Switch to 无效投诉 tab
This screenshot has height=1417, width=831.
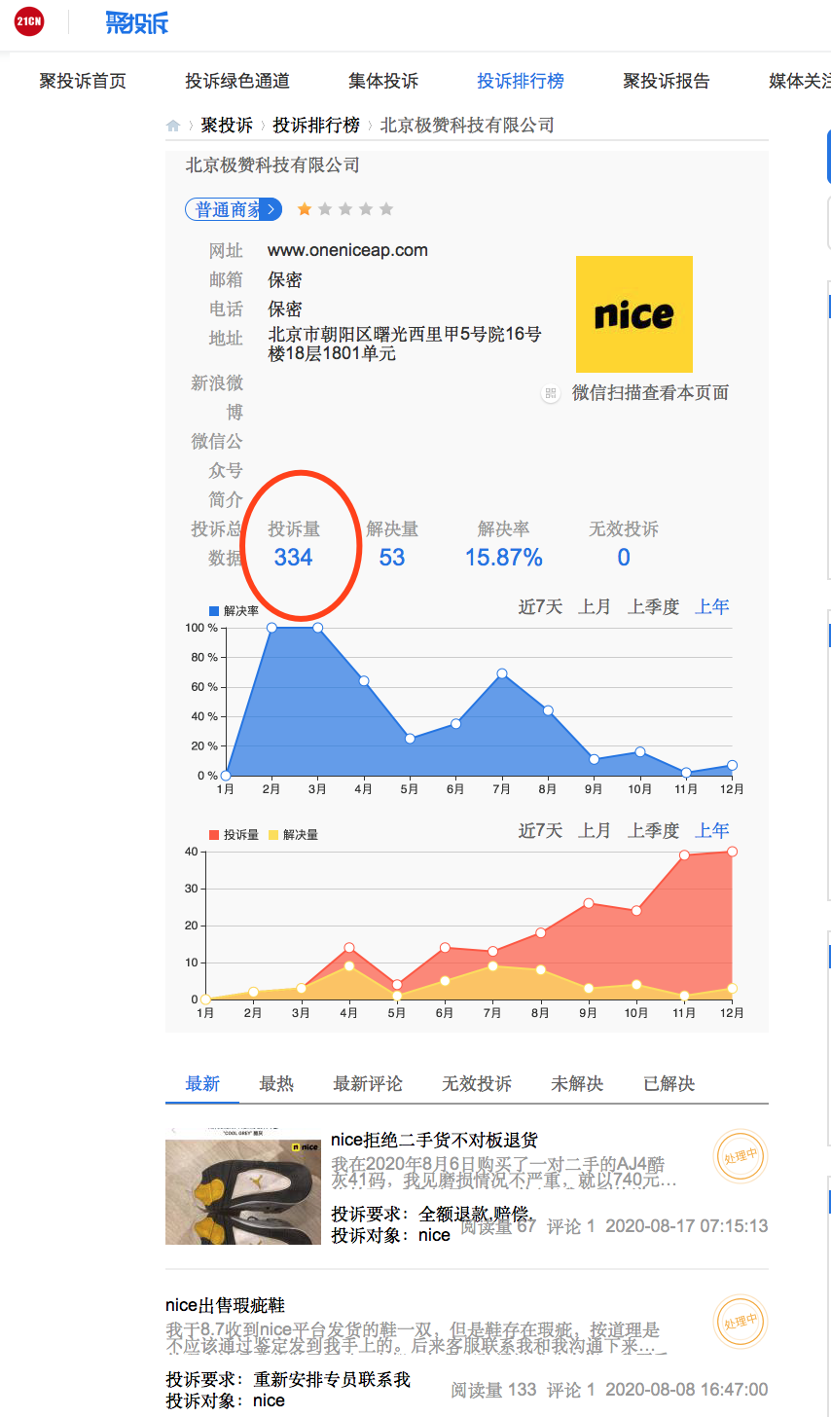(x=477, y=1084)
